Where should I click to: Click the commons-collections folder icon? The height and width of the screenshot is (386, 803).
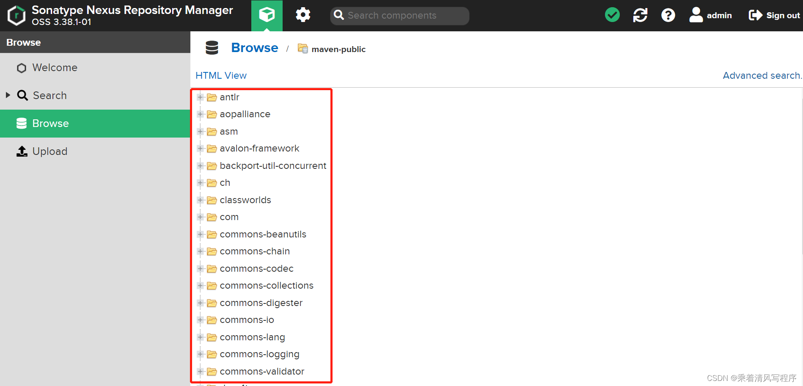point(212,286)
